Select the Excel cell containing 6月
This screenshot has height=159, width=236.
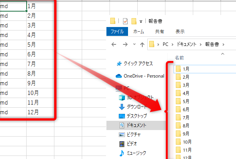(x=39, y=54)
